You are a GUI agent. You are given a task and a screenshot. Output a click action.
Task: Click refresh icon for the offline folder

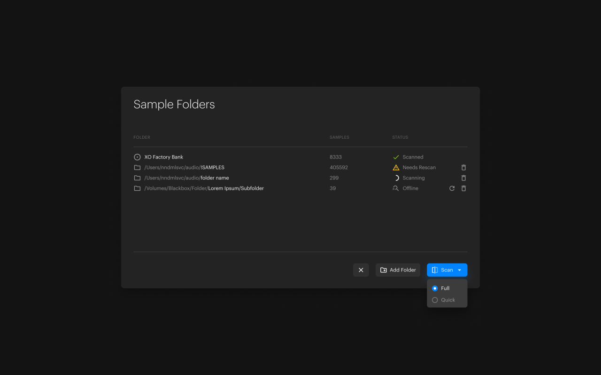point(452,188)
